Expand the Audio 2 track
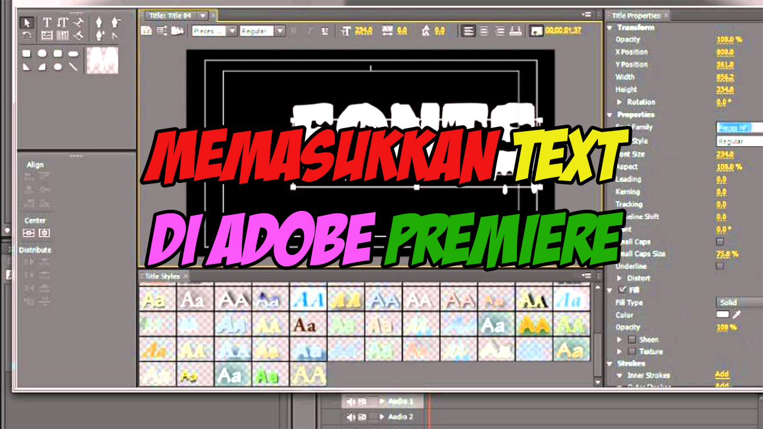Image resolution: width=763 pixels, height=429 pixels. point(382,416)
